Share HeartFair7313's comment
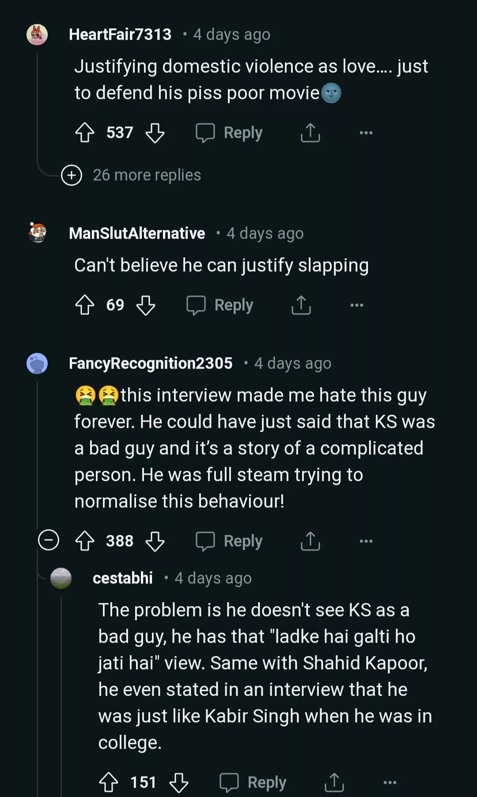The image size is (477, 797). click(x=310, y=133)
